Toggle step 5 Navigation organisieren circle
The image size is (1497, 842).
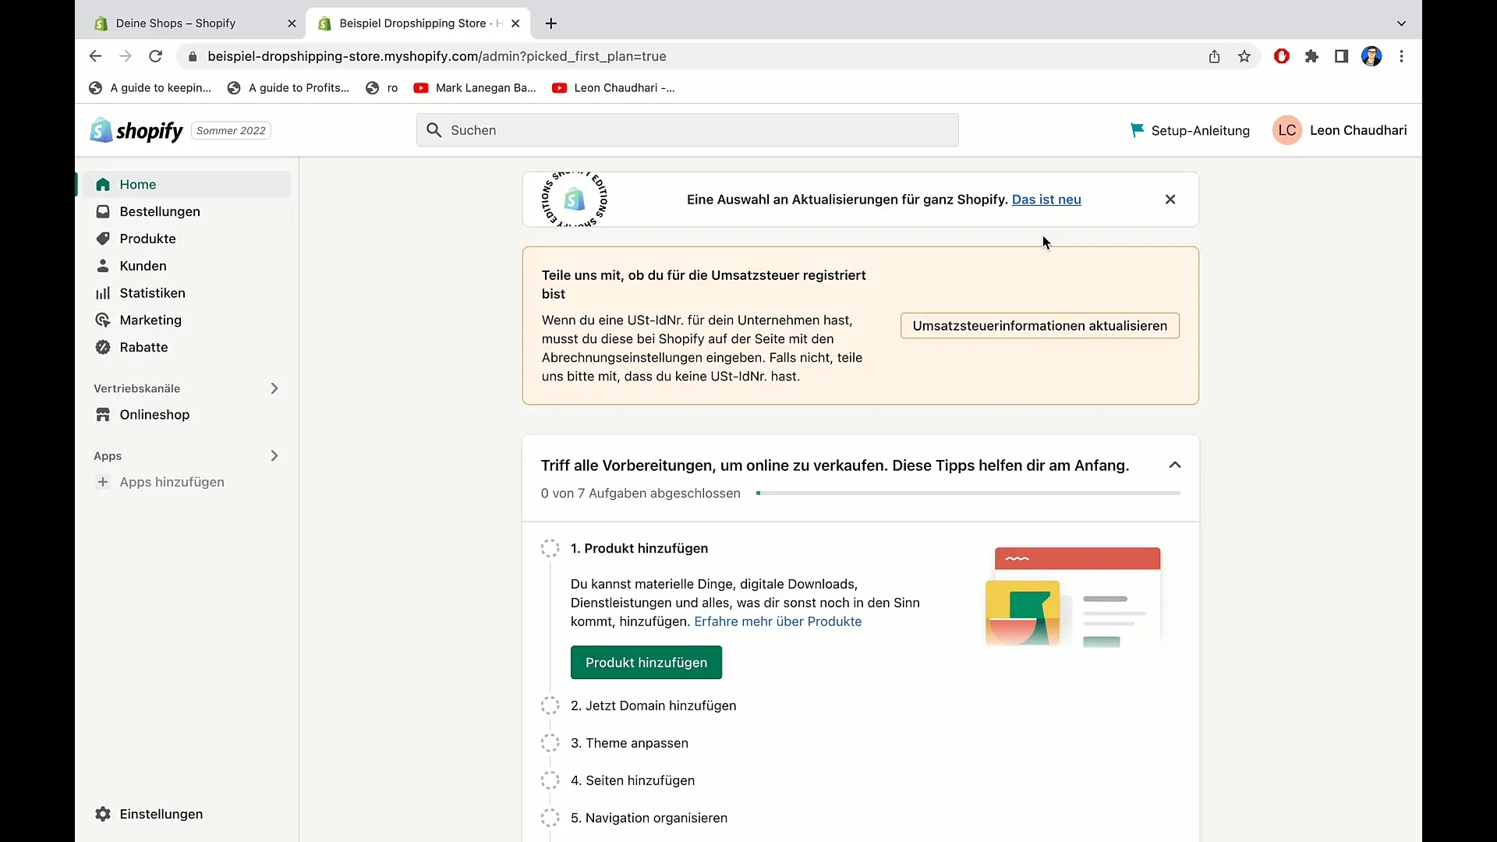(x=550, y=818)
